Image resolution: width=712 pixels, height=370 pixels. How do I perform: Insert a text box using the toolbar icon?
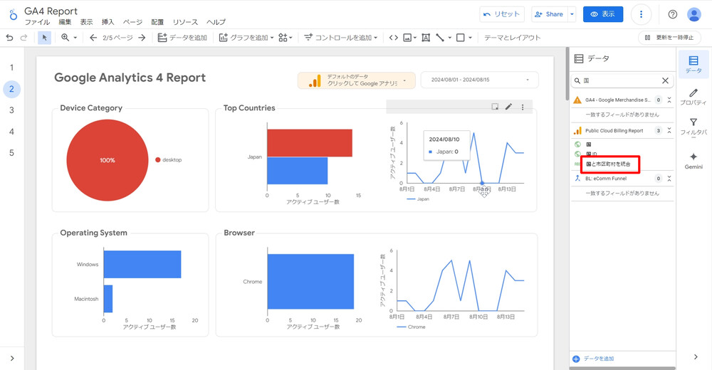coord(426,38)
